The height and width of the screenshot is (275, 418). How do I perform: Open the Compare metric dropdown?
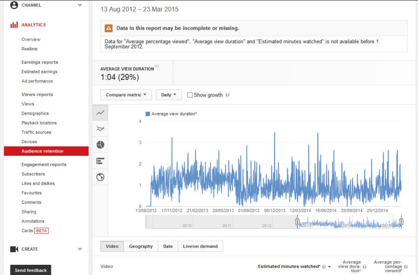click(126, 95)
